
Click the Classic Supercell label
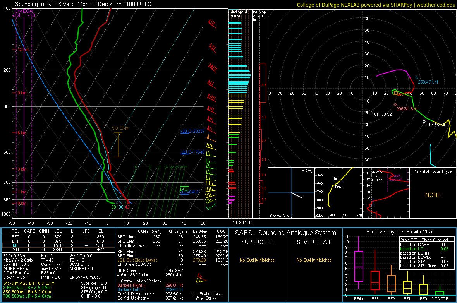(396, 178)
